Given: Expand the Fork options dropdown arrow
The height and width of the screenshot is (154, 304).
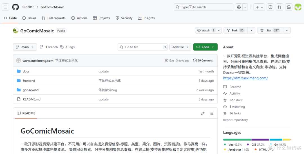Looking at the screenshot, I should (251, 30).
